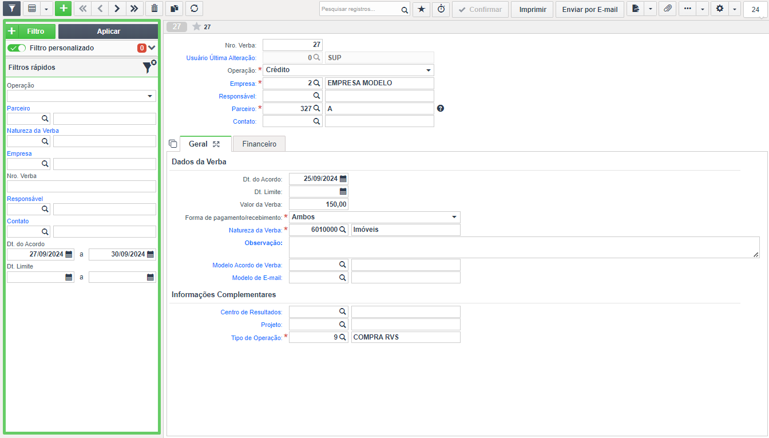Go to previous record
The height and width of the screenshot is (438, 769).
[x=100, y=9]
